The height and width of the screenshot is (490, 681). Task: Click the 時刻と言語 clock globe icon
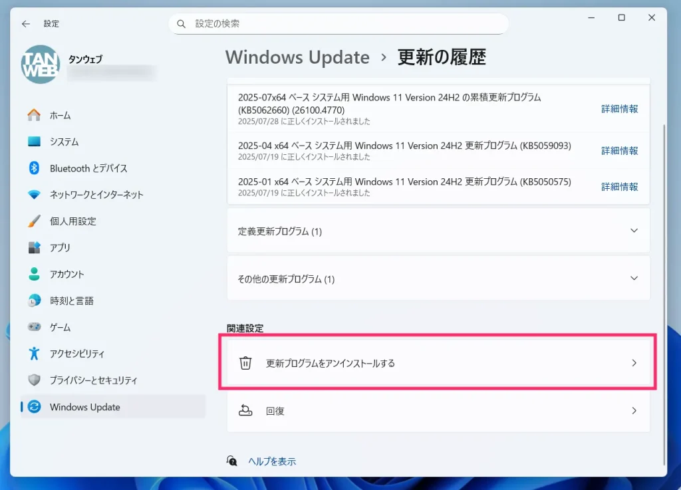coord(34,301)
